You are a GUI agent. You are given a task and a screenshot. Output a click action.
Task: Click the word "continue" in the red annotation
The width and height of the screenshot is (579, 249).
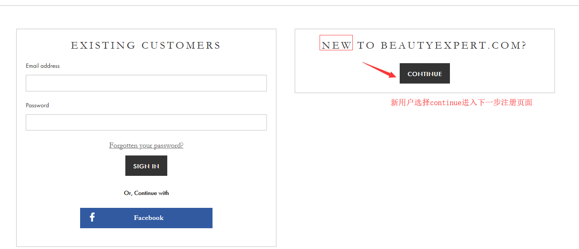click(446, 102)
